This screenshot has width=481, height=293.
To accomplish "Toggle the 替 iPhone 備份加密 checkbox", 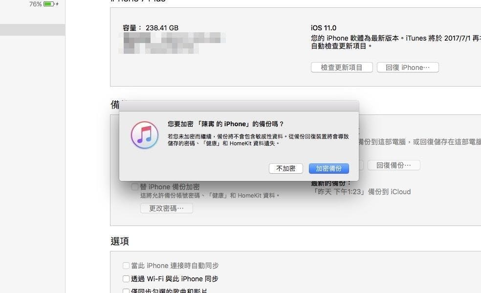I will (134, 186).
